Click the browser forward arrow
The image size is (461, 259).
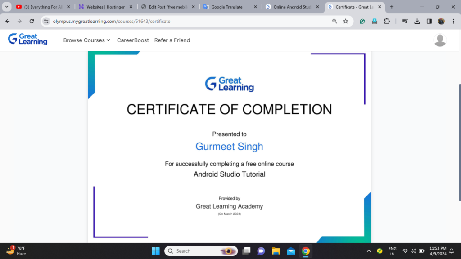[19, 21]
